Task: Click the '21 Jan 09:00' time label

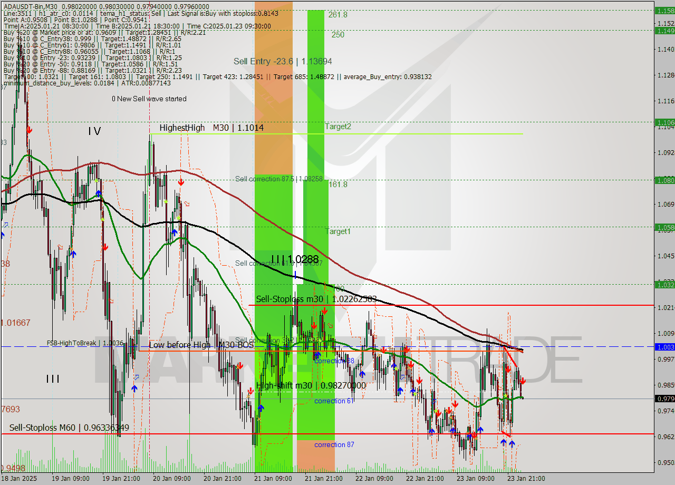Action: coord(273,479)
